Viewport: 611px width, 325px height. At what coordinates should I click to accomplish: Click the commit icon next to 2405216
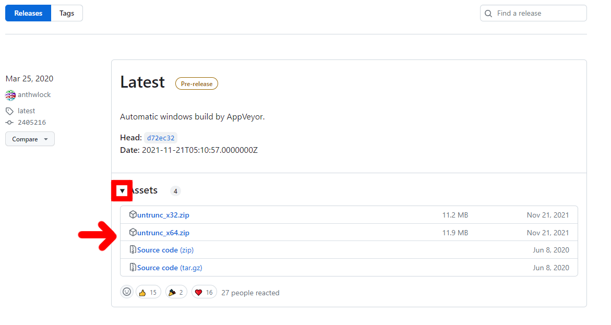click(9, 122)
